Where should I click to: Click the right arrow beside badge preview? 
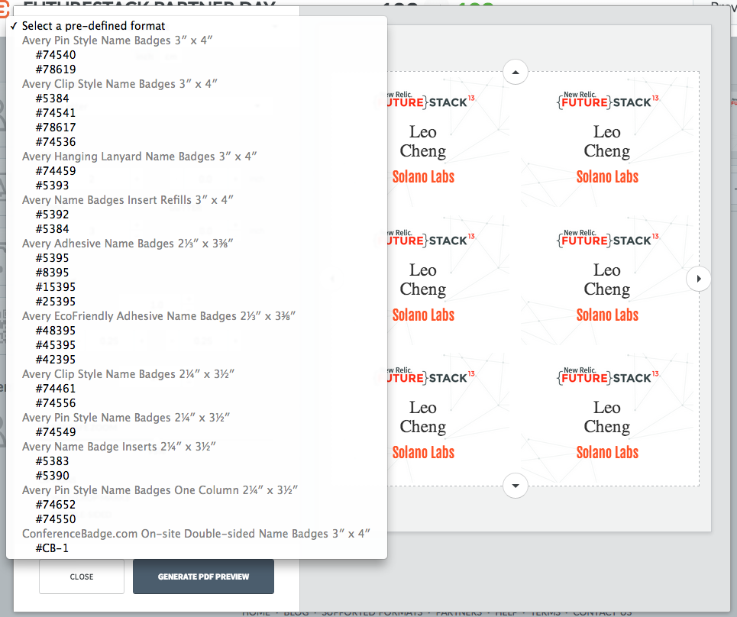pos(699,279)
